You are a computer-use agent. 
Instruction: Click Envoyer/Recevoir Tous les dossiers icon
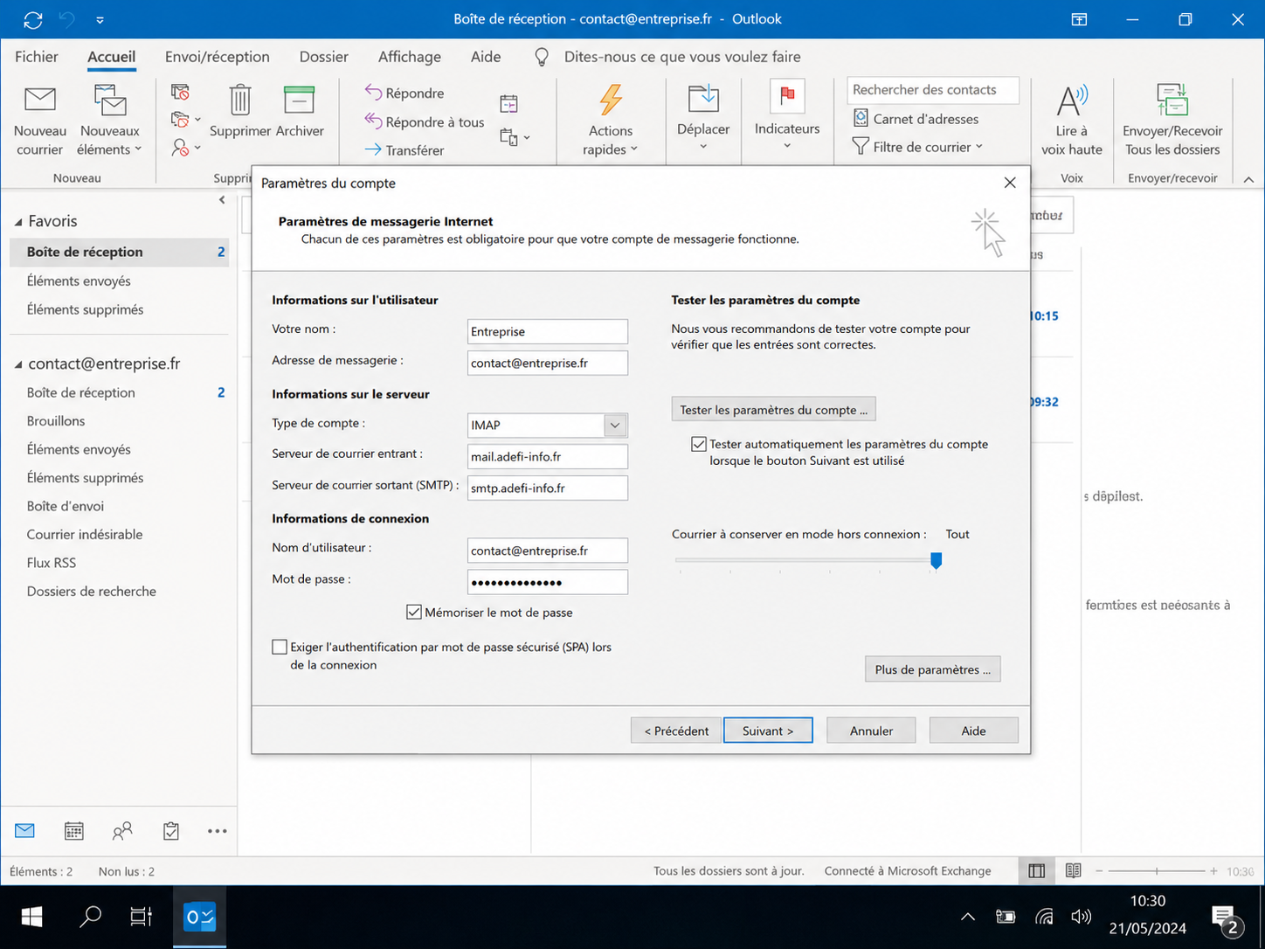click(1172, 100)
